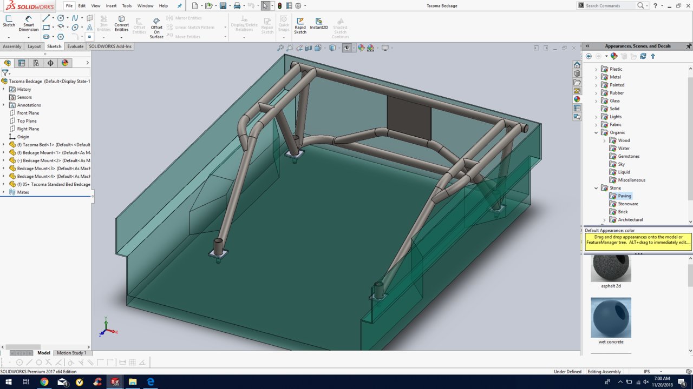Open Google Chrome from the taskbar
The width and height of the screenshot is (693, 389).
[44, 382]
